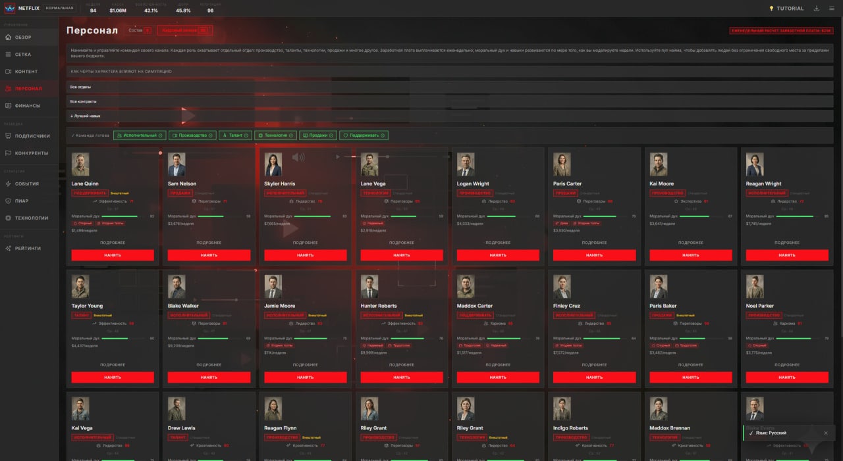Open Подписчики in the sidebar
Image resolution: width=843 pixels, height=461 pixels.
(29, 136)
